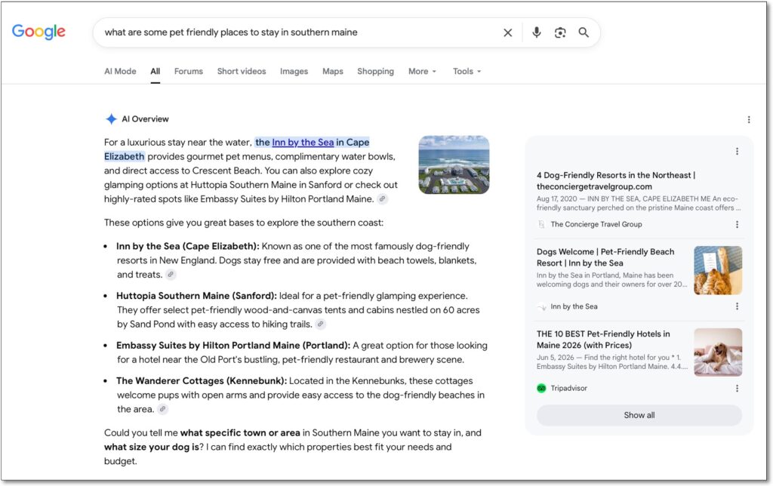Click source link icon after 'hiking trails.'
This screenshot has width=773, height=486.
coord(320,325)
